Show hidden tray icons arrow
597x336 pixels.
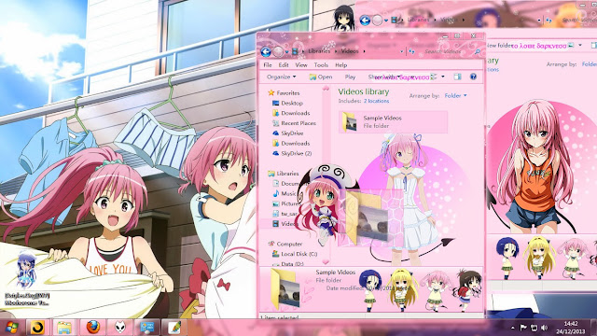pos(513,328)
